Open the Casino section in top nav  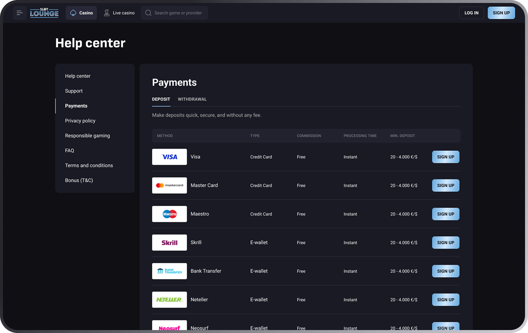tap(81, 13)
